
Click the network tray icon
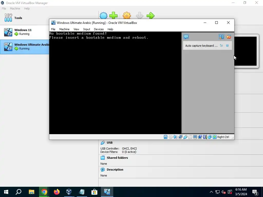click(218, 192)
